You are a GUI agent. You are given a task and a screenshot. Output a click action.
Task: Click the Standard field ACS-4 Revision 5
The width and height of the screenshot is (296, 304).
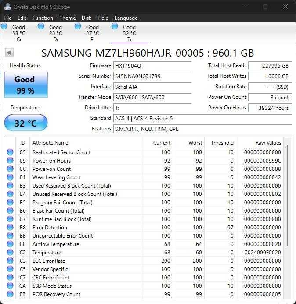(x=202, y=118)
